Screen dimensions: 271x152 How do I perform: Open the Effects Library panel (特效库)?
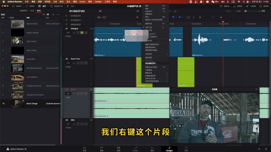[x=30, y=6]
